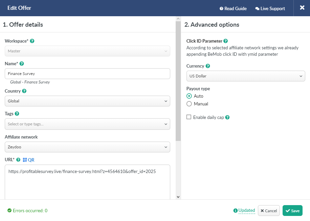Click the Enable daily cap help icon
This screenshot has width=310, height=221.
pos(227,117)
